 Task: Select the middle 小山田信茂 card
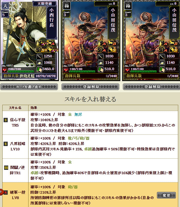(91, 40)
